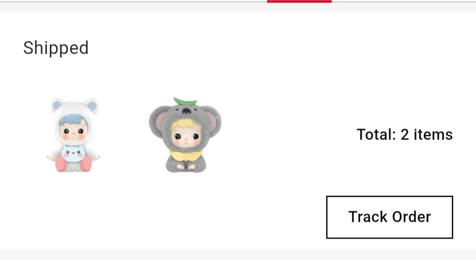The width and height of the screenshot is (476, 269).
Task: Select the Shipped order status label
Action: [x=56, y=48]
